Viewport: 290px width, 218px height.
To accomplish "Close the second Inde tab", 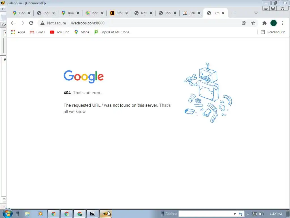I will point(175,13).
